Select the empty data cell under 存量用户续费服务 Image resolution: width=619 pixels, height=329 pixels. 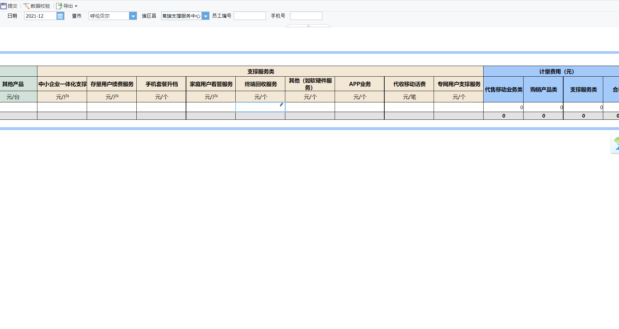pyautogui.click(x=112, y=107)
